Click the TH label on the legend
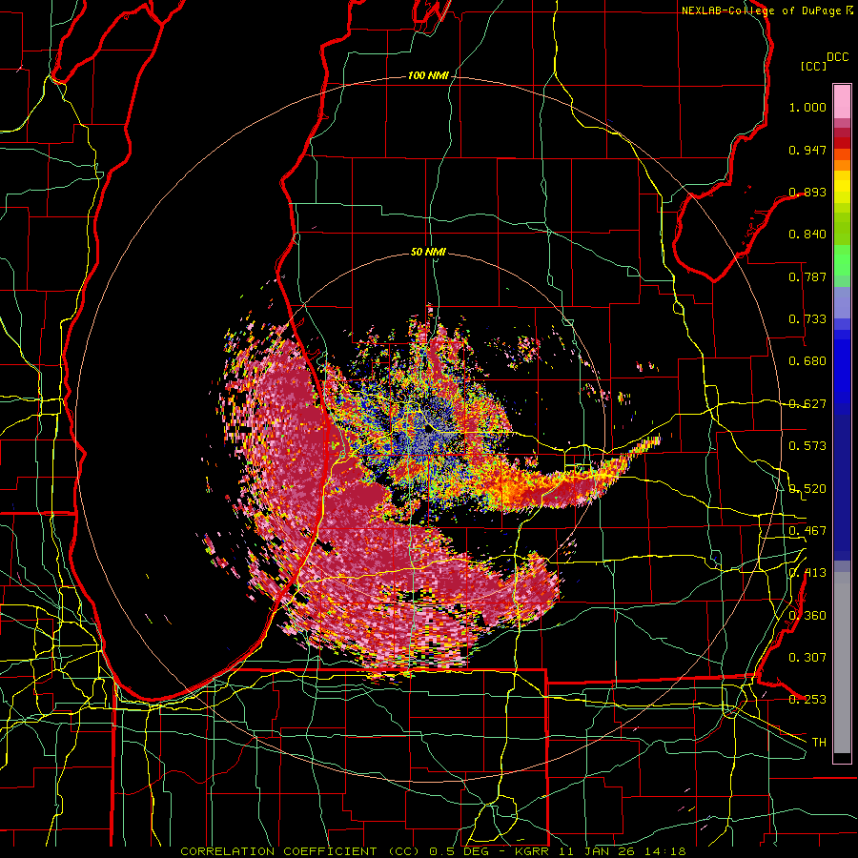 click(819, 743)
